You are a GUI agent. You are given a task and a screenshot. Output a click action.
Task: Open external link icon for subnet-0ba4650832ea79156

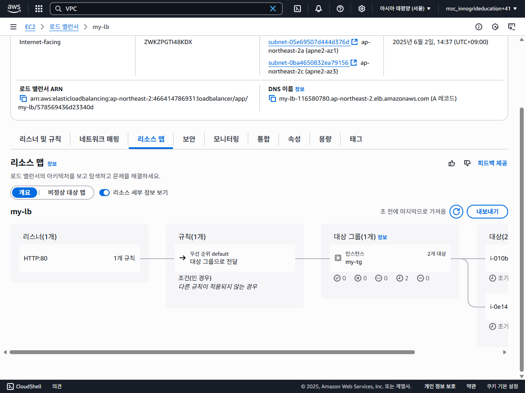click(x=354, y=63)
